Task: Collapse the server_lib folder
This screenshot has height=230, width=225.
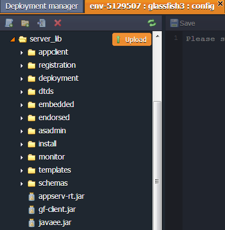Action: pos(13,39)
